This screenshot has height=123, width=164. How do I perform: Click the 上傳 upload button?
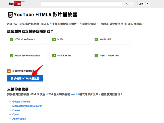tap(141, 4)
